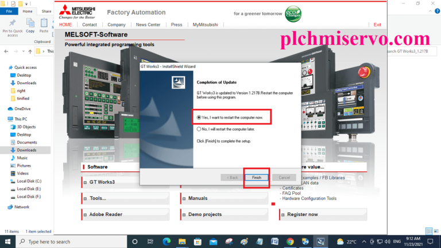Viewport: 441px width, 248px height.
Task: Click the greyed Back button in wizard
Action: tap(233, 178)
